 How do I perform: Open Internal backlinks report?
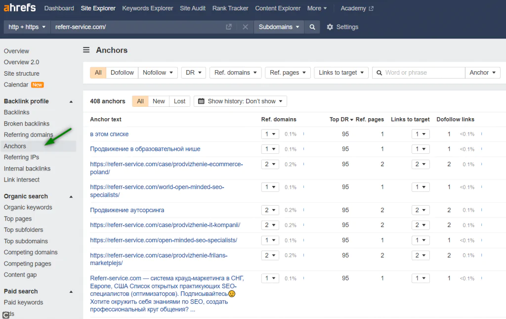click(x=27, y=169)
